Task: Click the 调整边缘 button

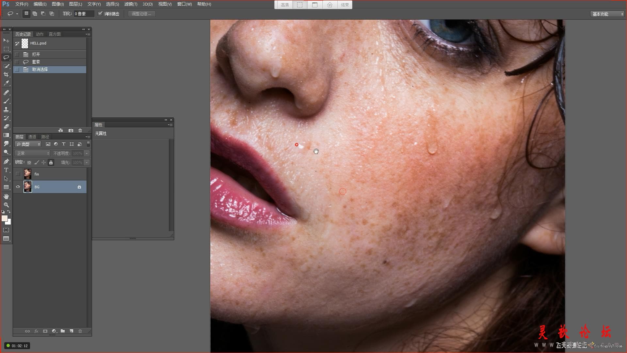Action: (x=142, y=14)
